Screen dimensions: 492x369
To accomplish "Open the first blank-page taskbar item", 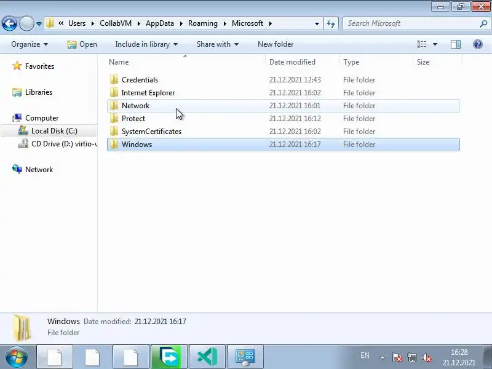I will (55, 357).
